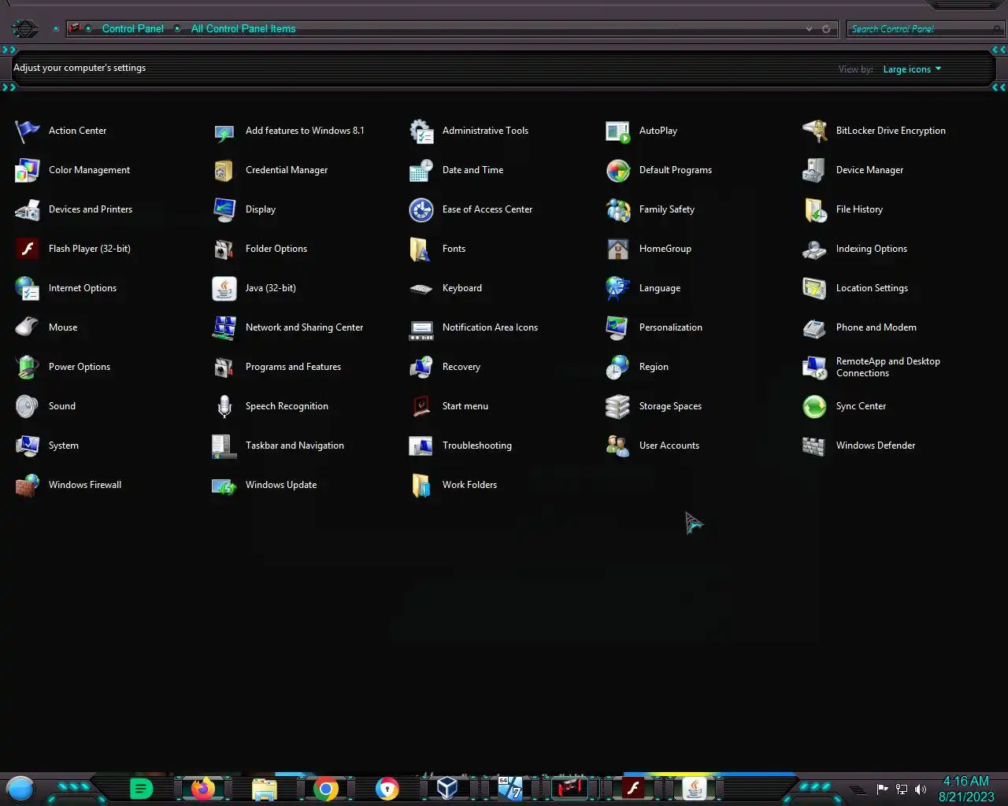Viewport: 1008px width, 806px height.
Task: Open Add features to Windows 8.1
Action: pos(305,131)
